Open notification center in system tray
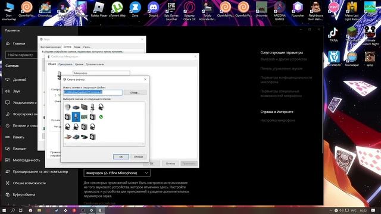381x214 pixels. tap(373, 210)
